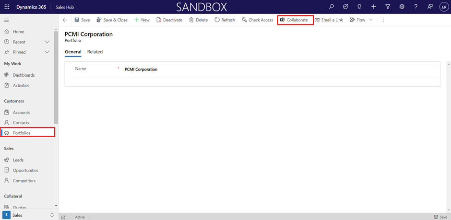Click the search magnifier in top bar

(332, 7)
